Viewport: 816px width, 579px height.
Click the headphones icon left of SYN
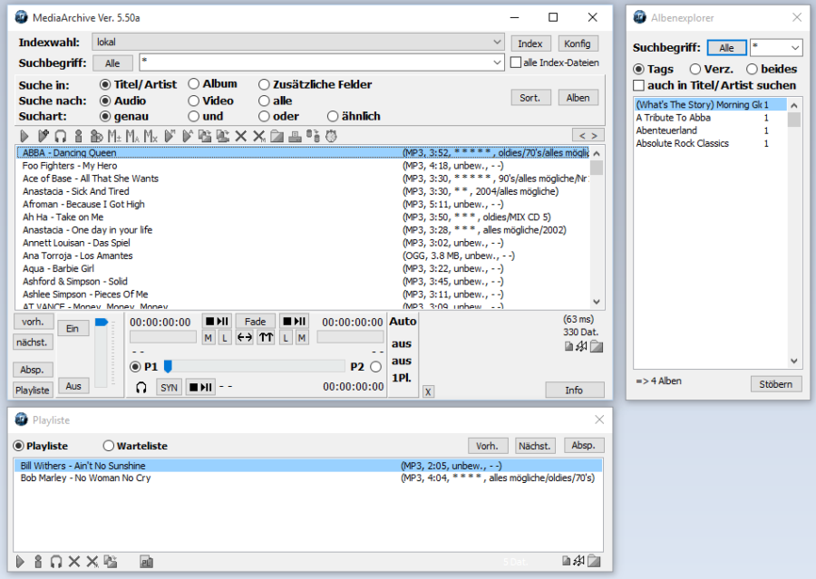[x=141, y=387]
